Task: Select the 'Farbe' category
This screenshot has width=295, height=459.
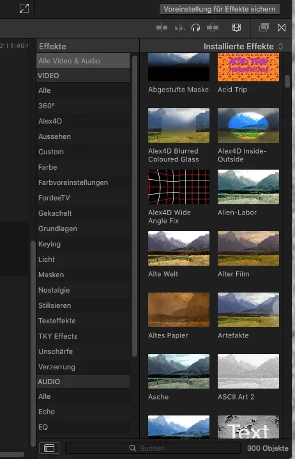Action: click(83, 167)
